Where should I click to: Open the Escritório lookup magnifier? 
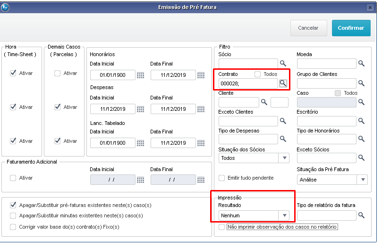pyautogui.click(x=361, y=121)
